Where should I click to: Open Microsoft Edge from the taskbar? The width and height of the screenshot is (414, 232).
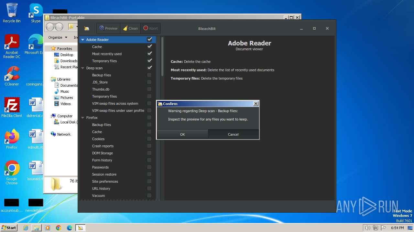pyautogui.click(x=70, y=228)
